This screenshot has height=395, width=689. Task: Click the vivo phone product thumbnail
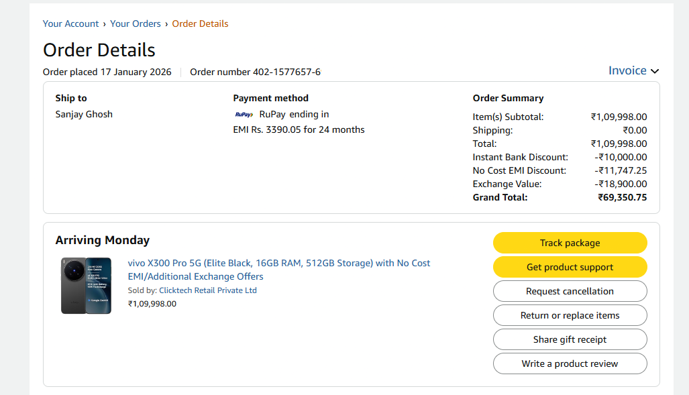click(x=86, y=286)
